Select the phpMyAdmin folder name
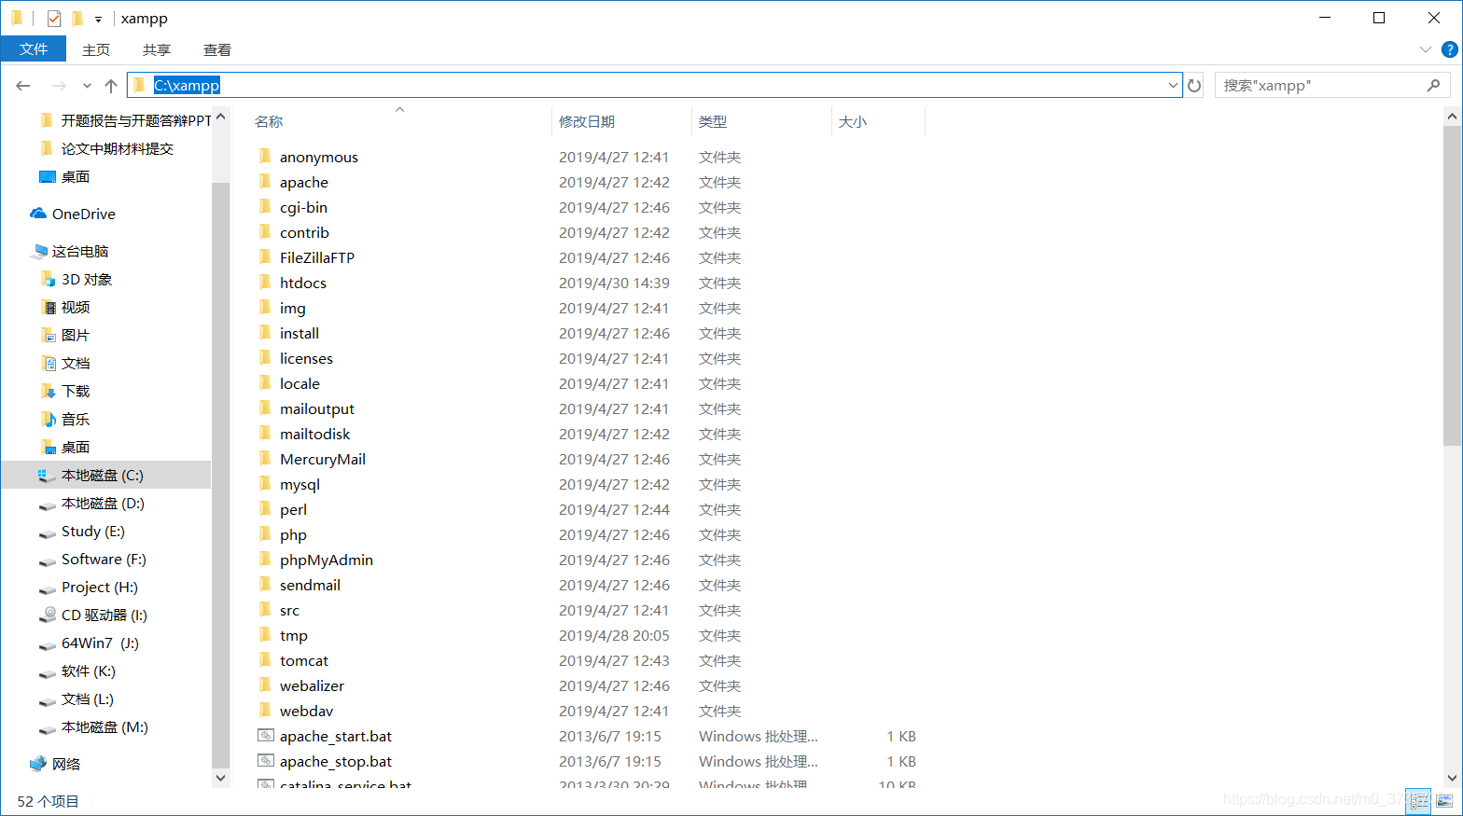Viewport: 1463px width, 816px height. point(327,560)
